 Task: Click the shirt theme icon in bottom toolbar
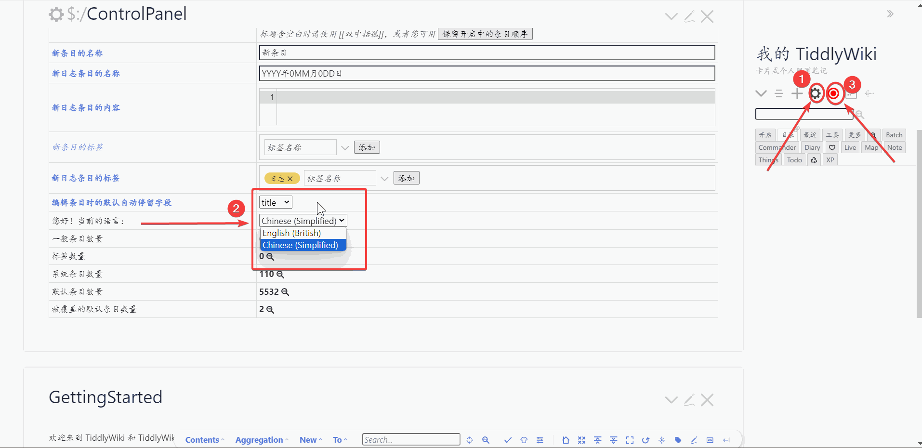click(x=524, y=440)
